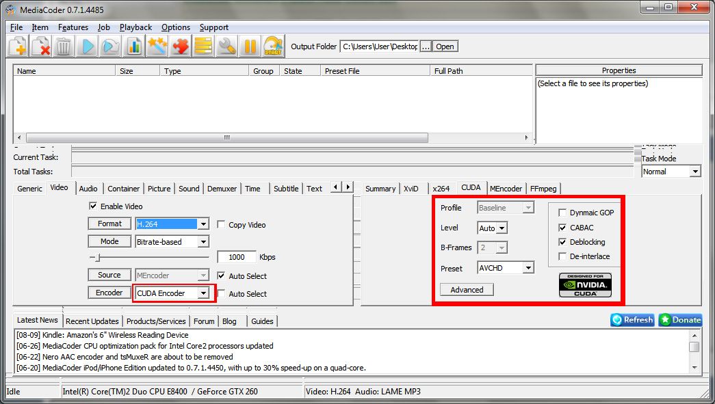
Task: Enable the Copy Video checkbox
Action: coord(221,224)
